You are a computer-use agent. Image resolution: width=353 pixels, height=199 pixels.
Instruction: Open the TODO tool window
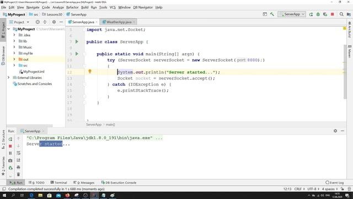click(36, 182)
